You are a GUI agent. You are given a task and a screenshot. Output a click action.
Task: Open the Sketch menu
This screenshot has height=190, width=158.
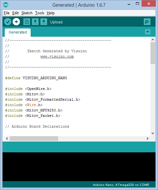27,13
